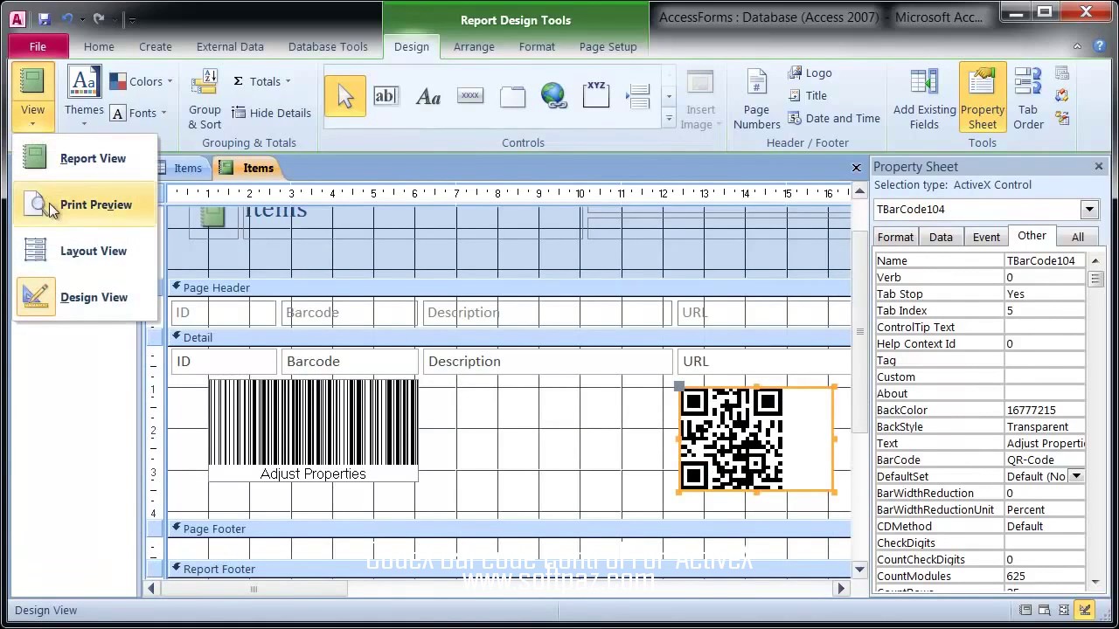Open Group & Sort pane
The width and height of the screenshot is (1119, 629).
click(x=205, y=100)
